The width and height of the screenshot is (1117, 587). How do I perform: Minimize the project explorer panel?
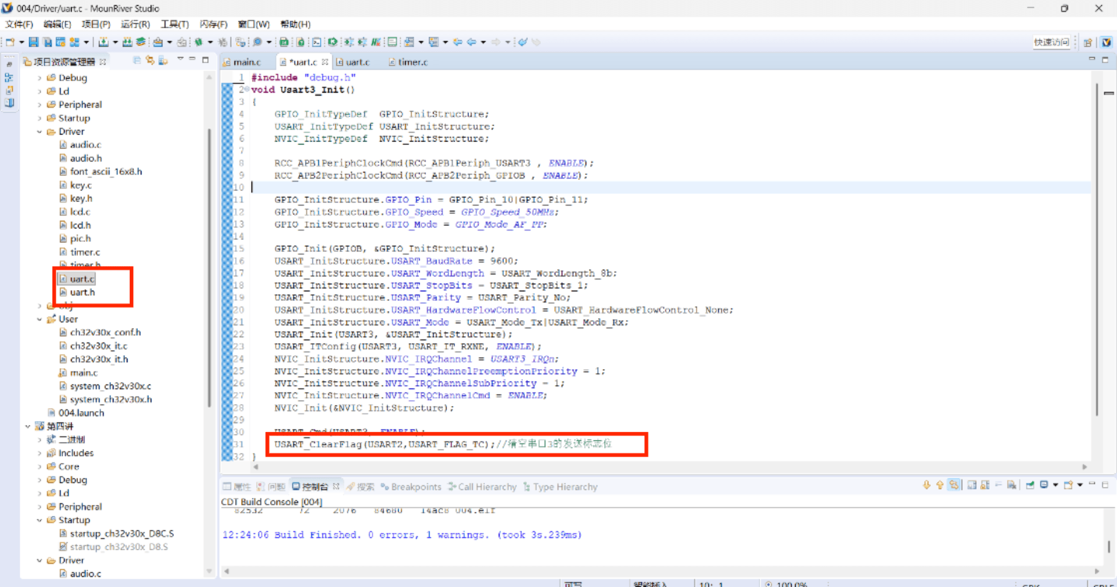193,60
